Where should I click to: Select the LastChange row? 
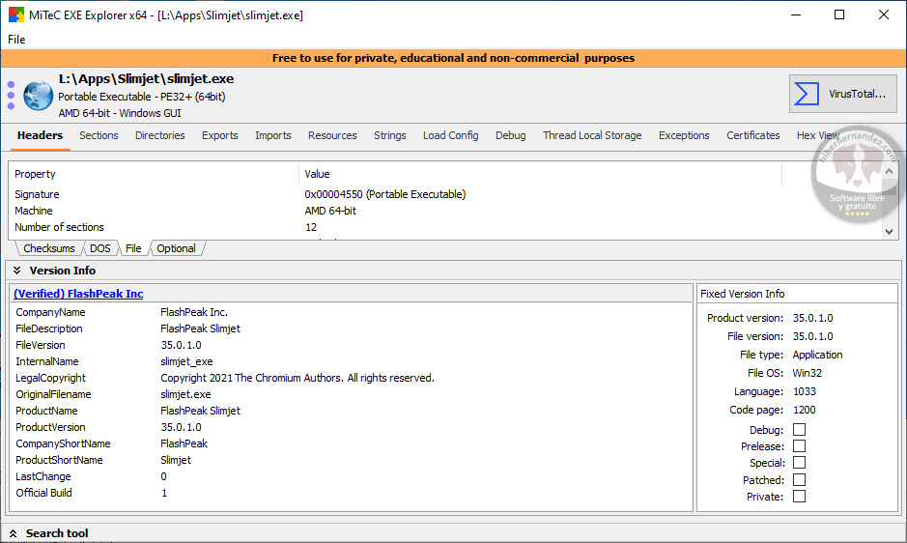click(352, 476)
